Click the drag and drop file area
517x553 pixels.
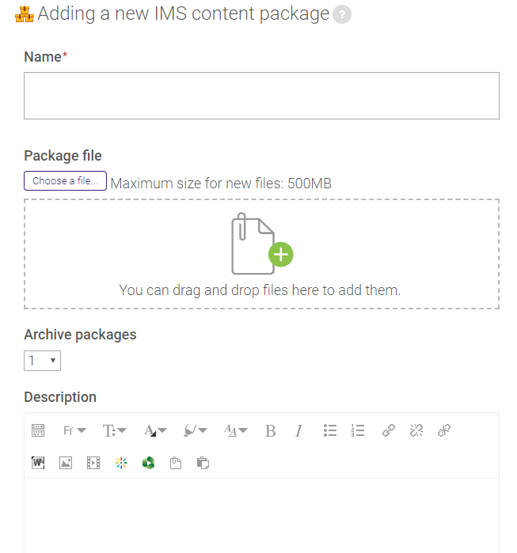[261, 254]
